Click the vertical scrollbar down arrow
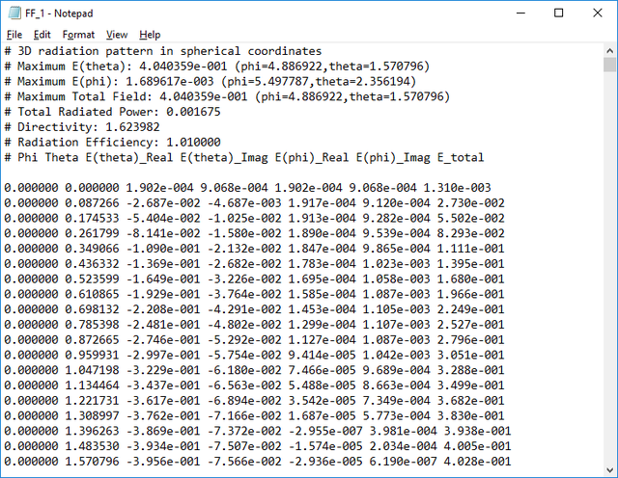 click(609, 469)
